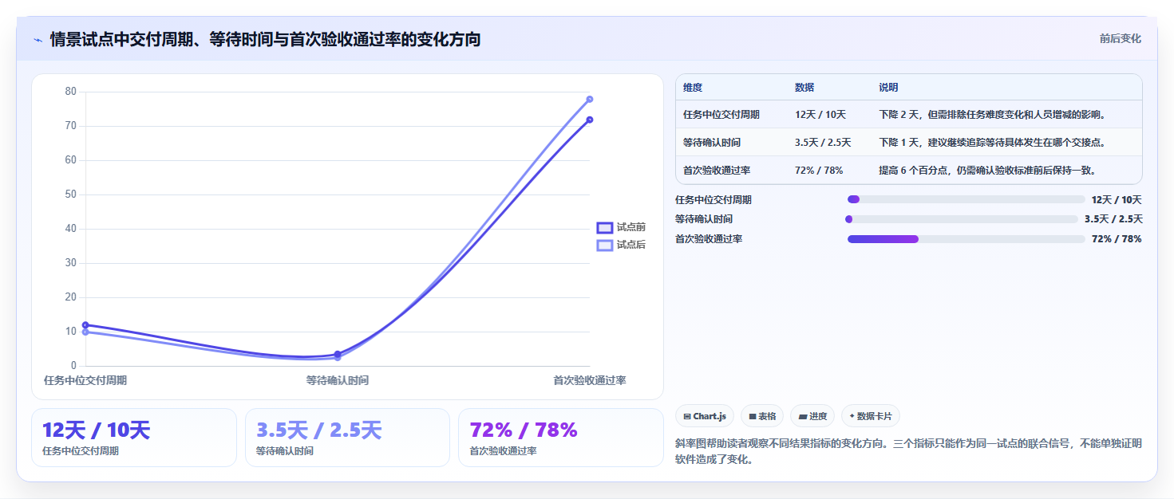Click the 维度 column header

(x=693, y=88)
